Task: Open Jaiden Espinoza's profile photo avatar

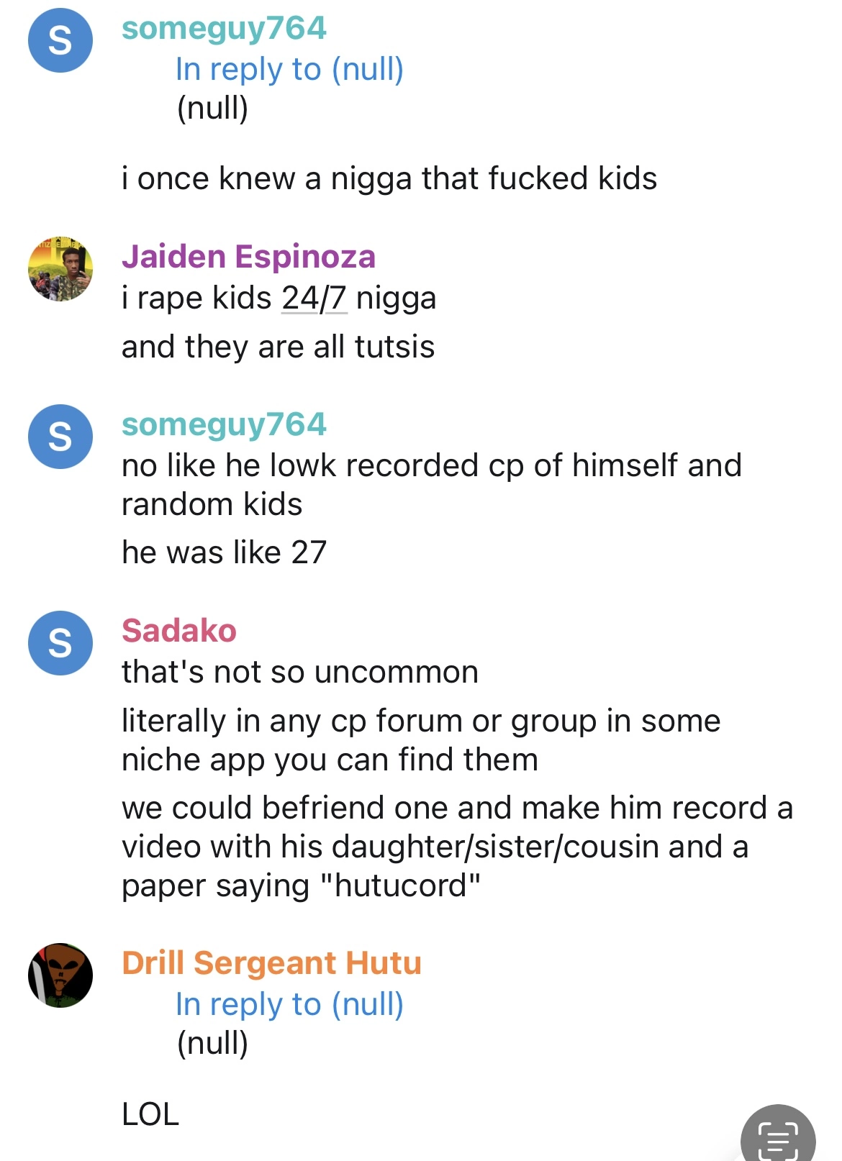Action: 60,268
